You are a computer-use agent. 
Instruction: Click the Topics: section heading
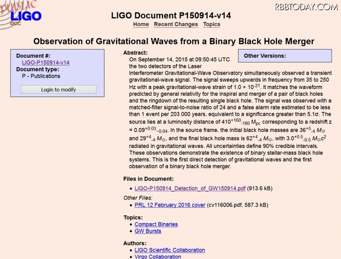tap(133, 217)
